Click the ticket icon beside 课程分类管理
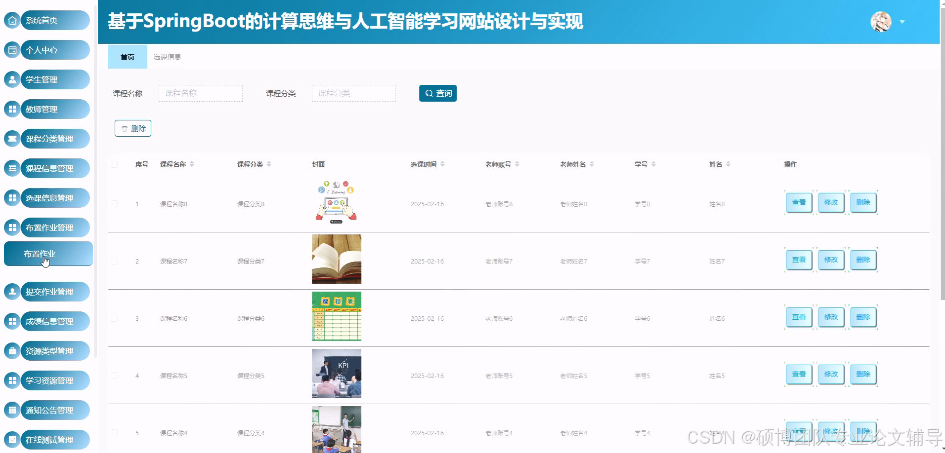Viewport: 945px width, 453px height. pos(12,139)
